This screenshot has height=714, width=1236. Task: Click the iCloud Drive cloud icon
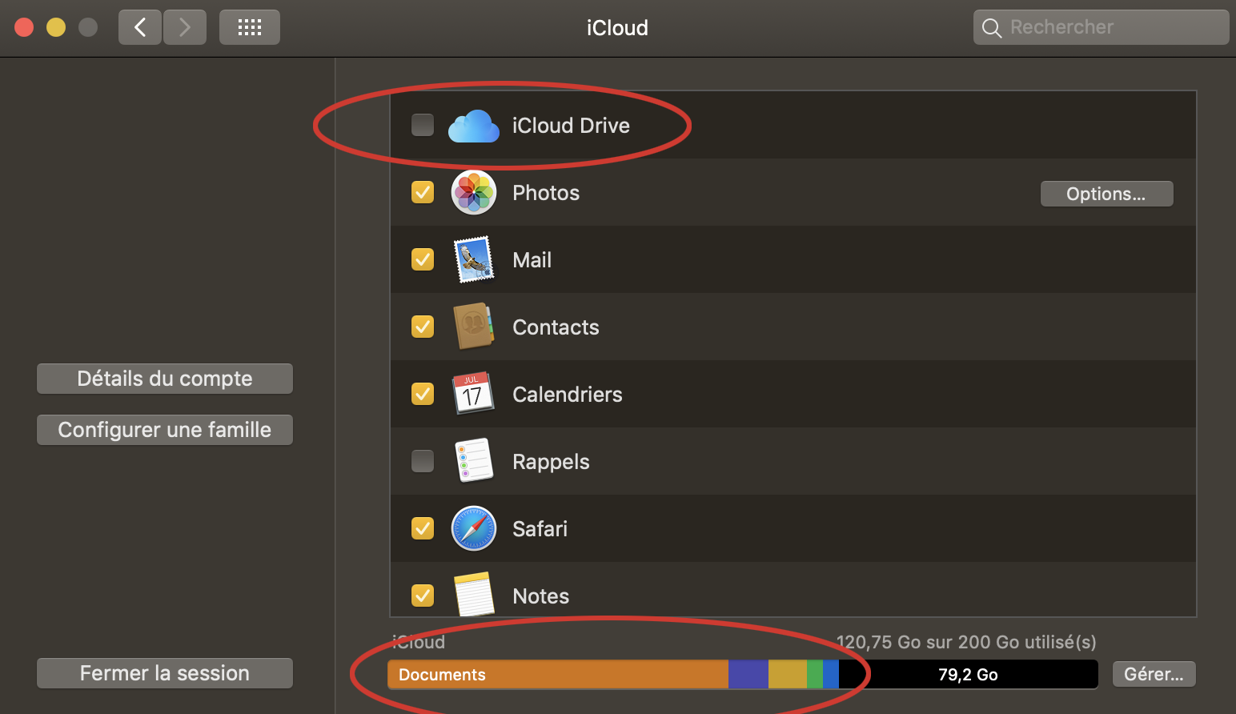pyautogui.click(x=473, y=126)
